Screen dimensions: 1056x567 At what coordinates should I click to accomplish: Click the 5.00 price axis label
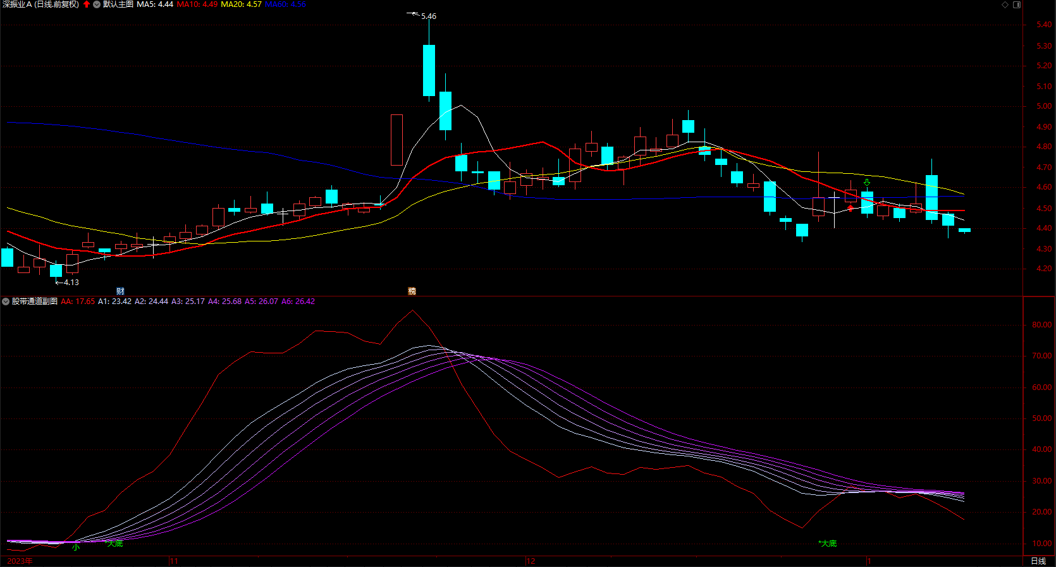[x=1044, y=106]
